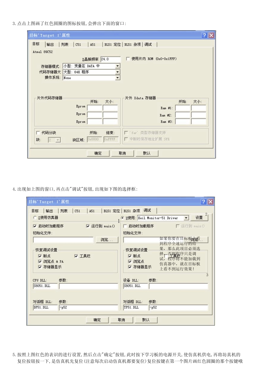Click the 参数 field beside TP51.DLL
This screenshot has width=269, height=381.
click(178, 308)
